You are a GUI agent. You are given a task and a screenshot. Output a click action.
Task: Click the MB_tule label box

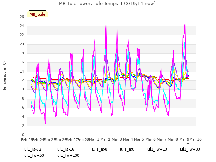coord(37,14)
